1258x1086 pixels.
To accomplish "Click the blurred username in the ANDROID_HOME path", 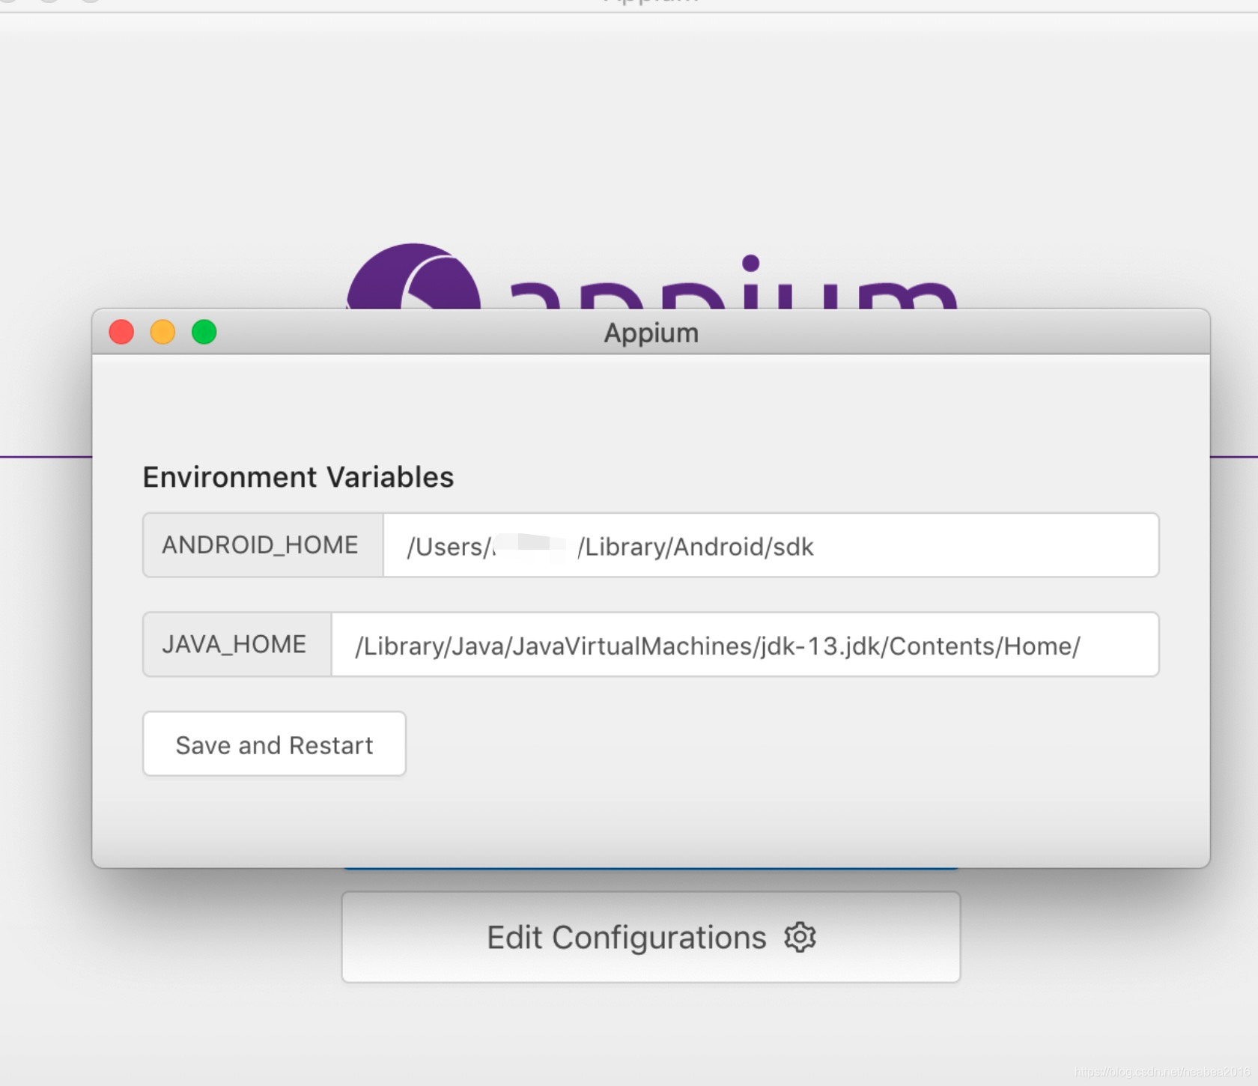I will [535, 546].
